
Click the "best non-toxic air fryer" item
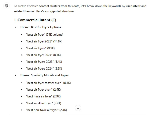point(46,110)
